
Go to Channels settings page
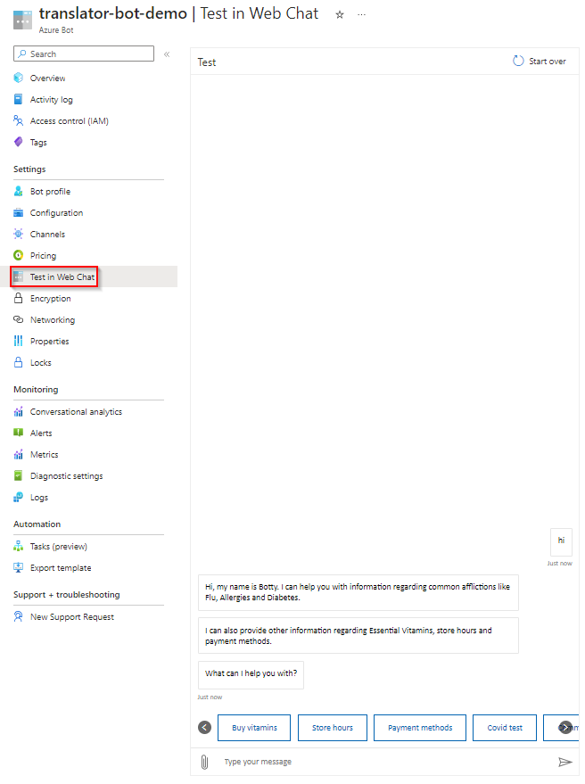(47, 234)
